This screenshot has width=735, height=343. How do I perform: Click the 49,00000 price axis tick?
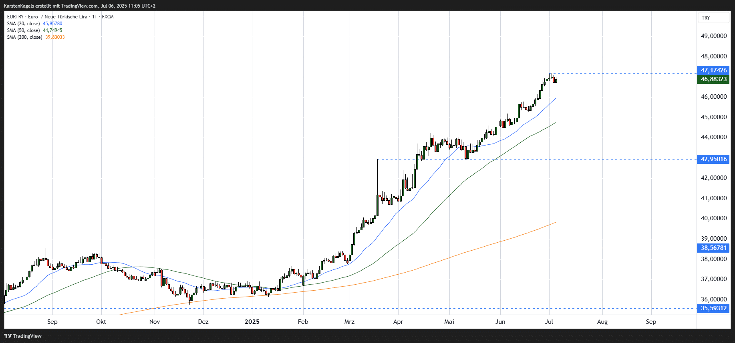pyautogui.click(x=714, y=36)
